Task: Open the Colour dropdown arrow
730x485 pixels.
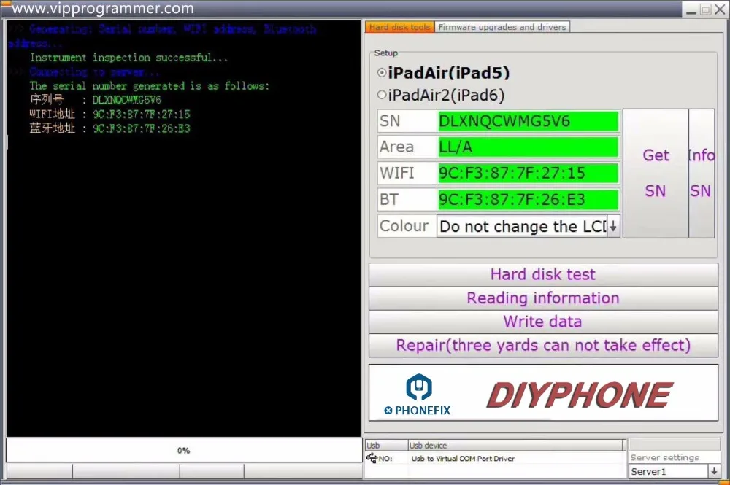Action: coord(613,227)
